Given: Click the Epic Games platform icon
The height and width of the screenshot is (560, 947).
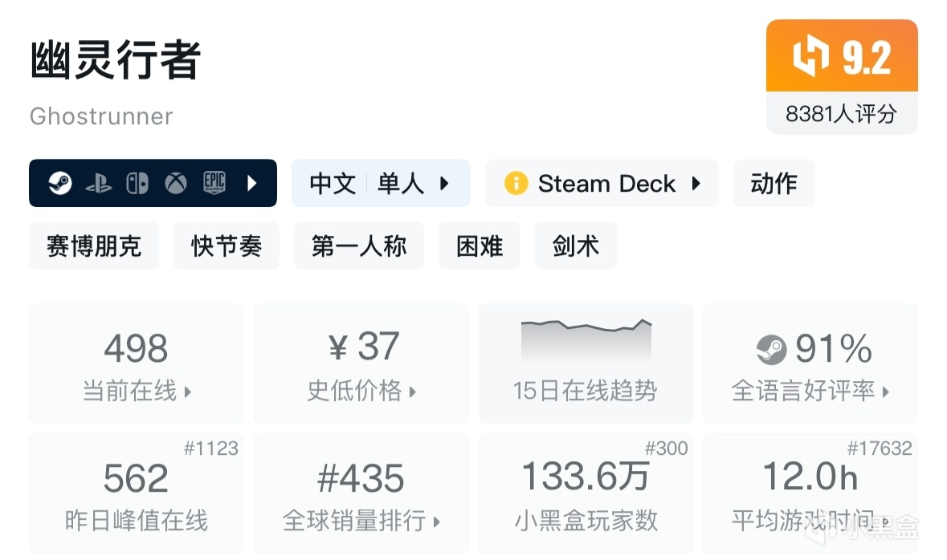Looking at the screenshot, I should pyautogui.click(x=214, y=184).
